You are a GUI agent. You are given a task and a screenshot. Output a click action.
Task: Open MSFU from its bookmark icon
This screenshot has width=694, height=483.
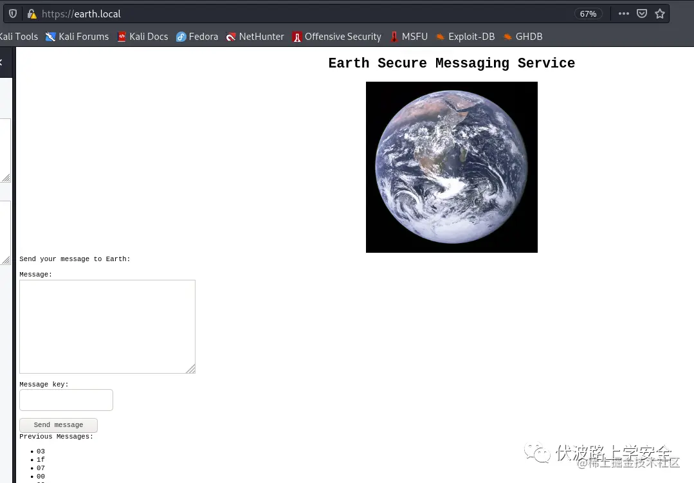(394, 37)
